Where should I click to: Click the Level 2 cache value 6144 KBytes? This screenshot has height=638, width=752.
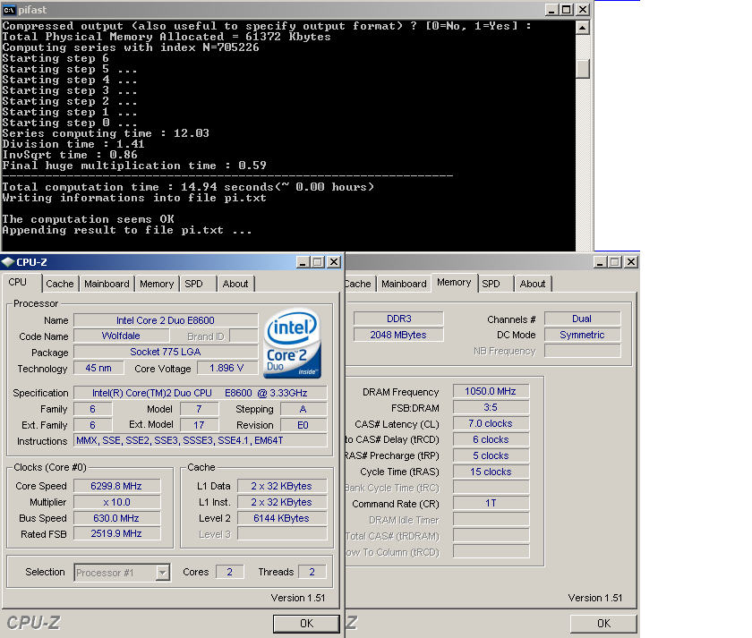coord(281,518)
